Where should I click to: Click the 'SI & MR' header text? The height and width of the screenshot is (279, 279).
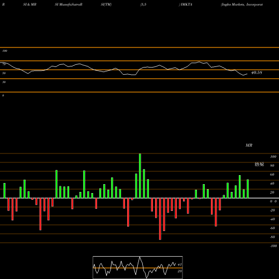[30, 4]
